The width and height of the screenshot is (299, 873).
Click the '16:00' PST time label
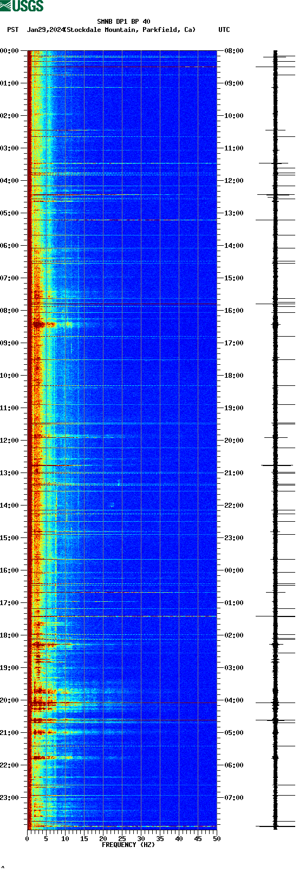(x=9, y=570)
